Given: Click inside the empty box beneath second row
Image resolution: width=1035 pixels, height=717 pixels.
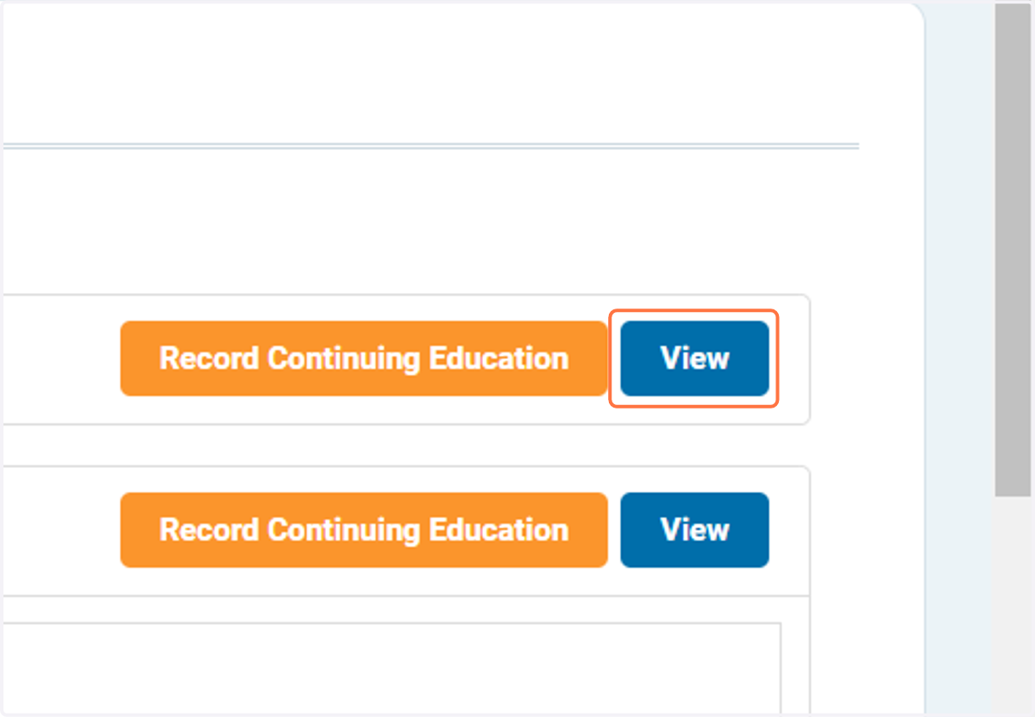Looking at the screenshot, I should 388,668.
